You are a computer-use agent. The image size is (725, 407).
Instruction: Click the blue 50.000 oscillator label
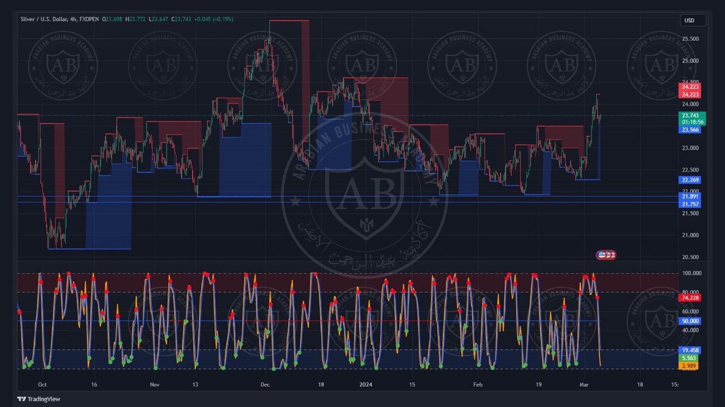(x=689, y=321)
